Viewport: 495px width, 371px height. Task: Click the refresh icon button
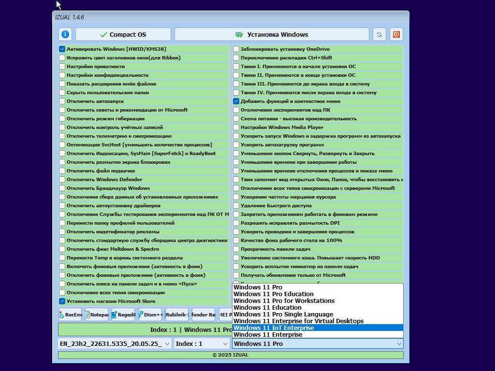379,34
